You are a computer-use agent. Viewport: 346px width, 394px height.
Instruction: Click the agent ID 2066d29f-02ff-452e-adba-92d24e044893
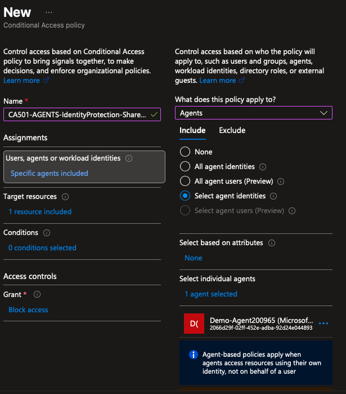click(261, 328)
